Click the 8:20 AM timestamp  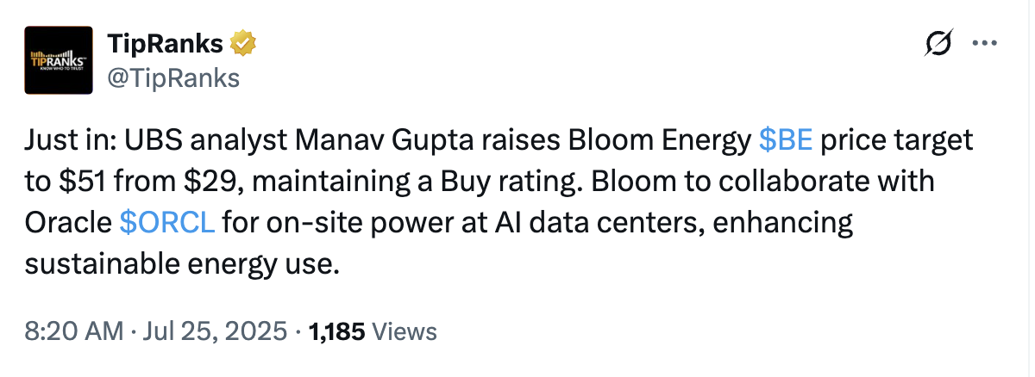pos(72,331)
